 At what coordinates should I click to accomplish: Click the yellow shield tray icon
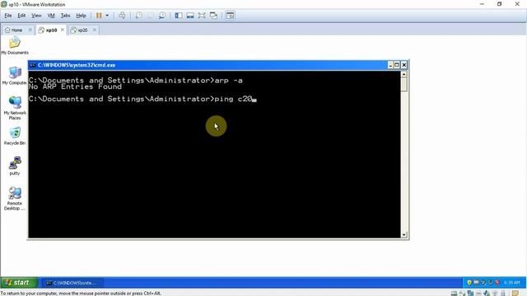pos(469,283)
